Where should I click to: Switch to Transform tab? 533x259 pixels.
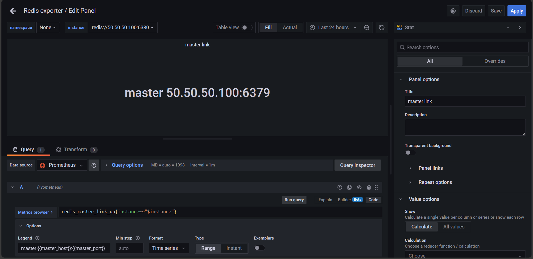77,150
